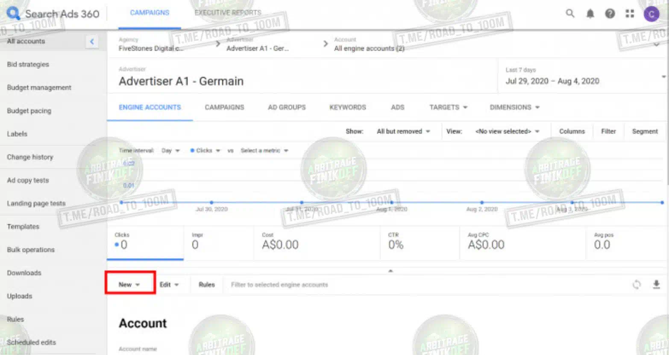The width and height of the screenshot is (669, 355).
Task: Open the Clicks metric dropdown
Action: (x=205, y=150)
